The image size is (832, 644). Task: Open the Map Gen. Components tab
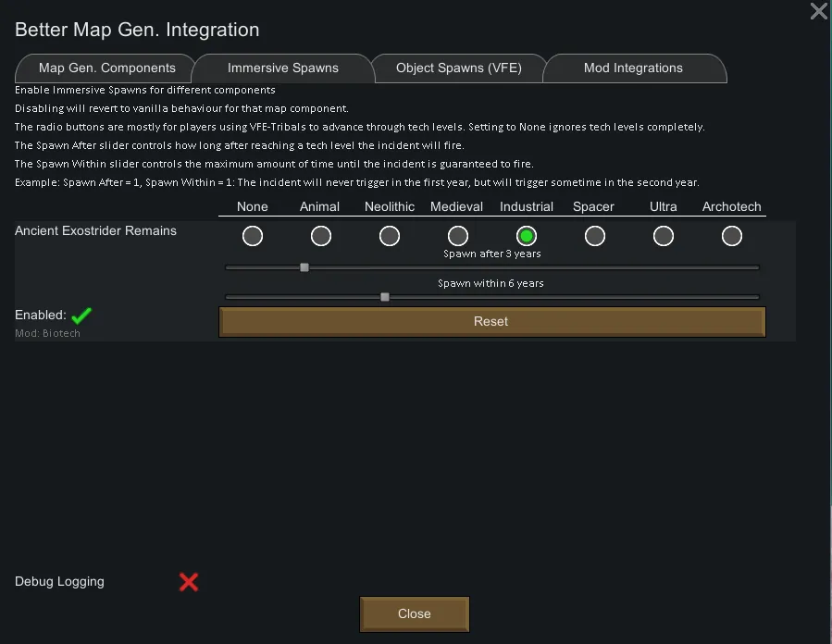pos(106,68)
